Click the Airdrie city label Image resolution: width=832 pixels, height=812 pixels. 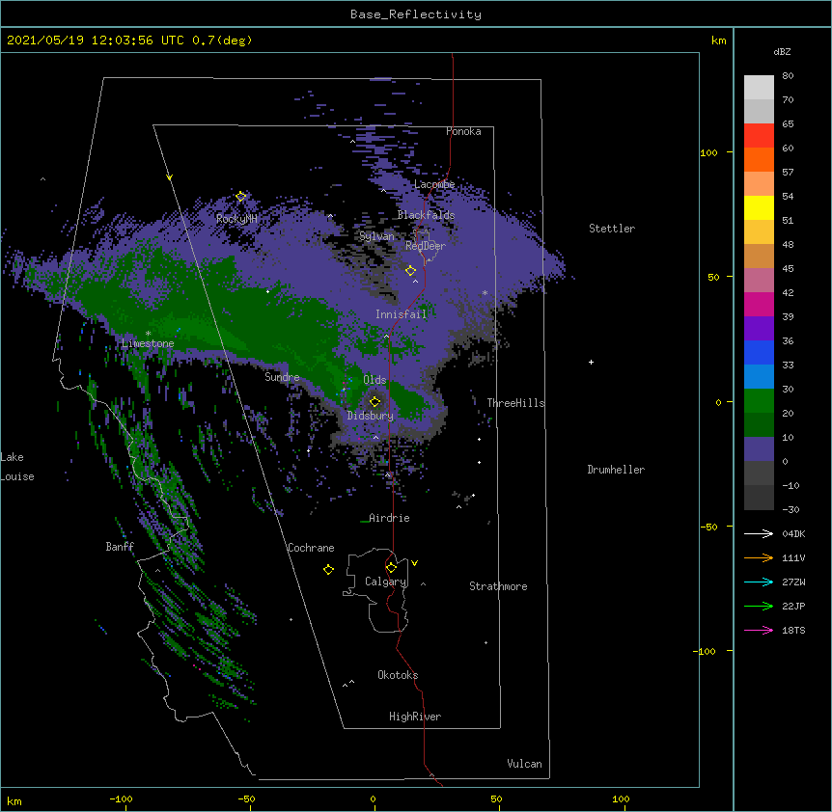(389, 518)
